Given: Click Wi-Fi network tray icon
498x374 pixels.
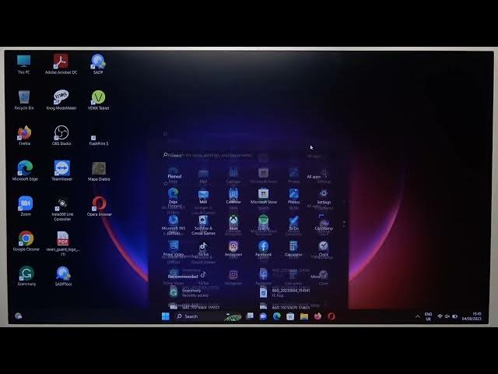Looking at the screenshot, I should point(440,316).
